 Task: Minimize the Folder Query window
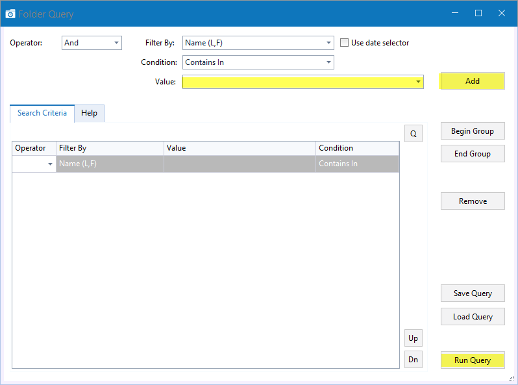[455, 13]
